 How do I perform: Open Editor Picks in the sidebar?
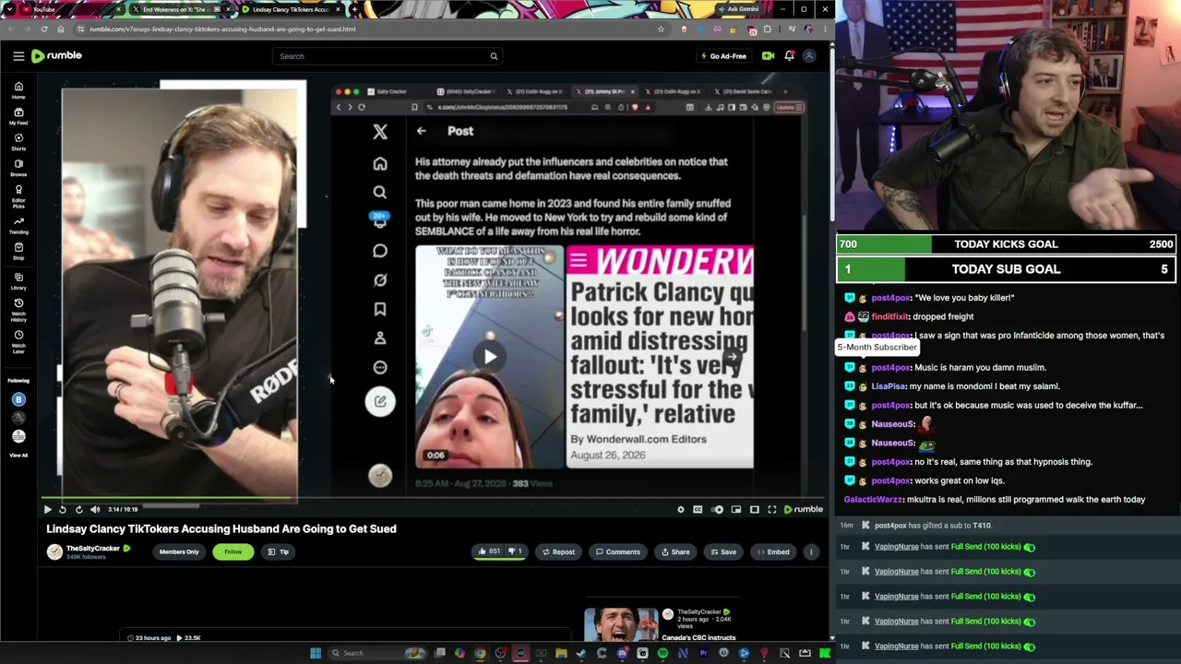coord(18,196)
